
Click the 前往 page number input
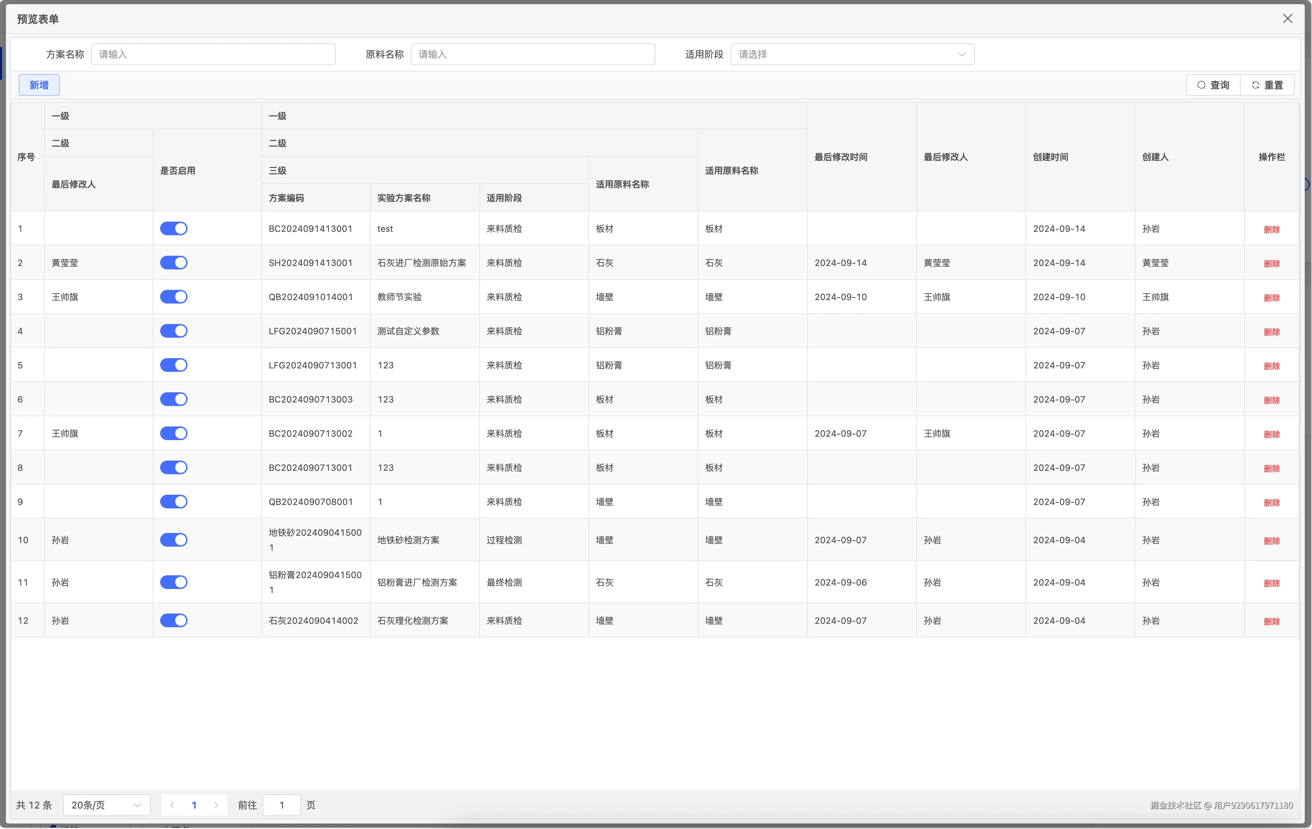coord(281,805)
